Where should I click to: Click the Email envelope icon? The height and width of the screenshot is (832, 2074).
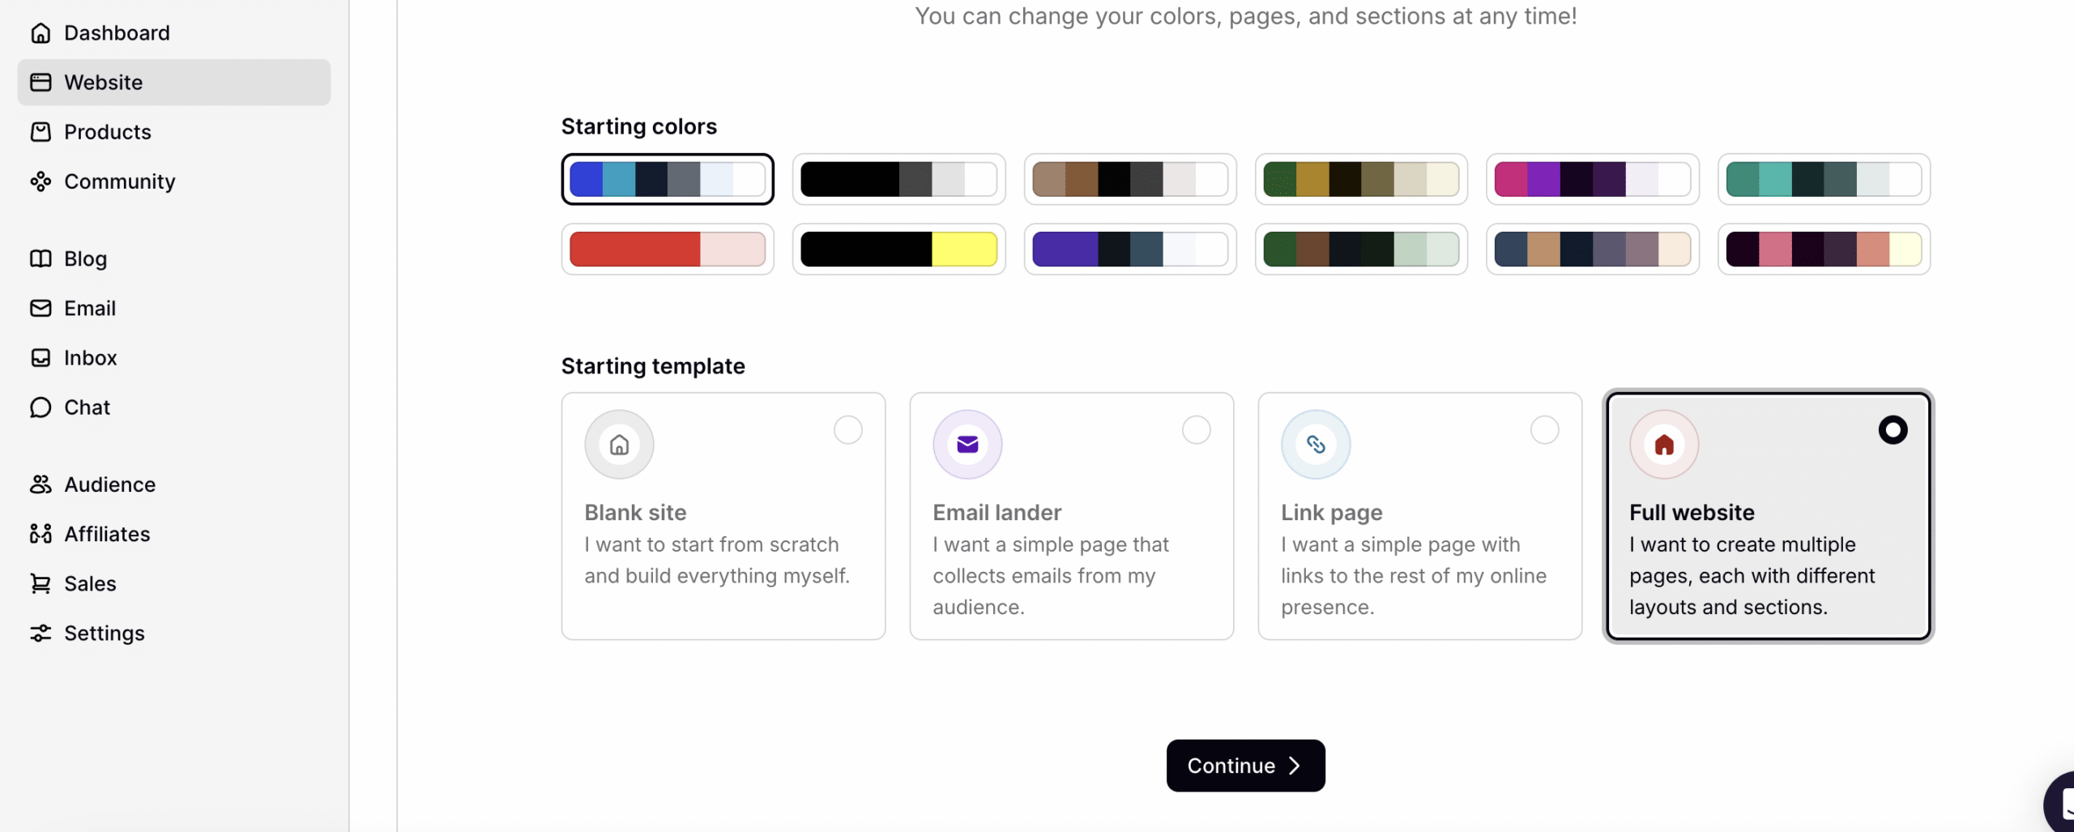pos(41,308)
